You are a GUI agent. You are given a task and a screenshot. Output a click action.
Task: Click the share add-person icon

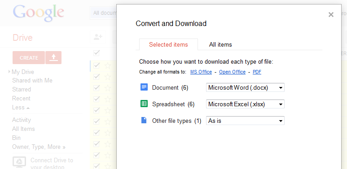(x=98, y=37)
